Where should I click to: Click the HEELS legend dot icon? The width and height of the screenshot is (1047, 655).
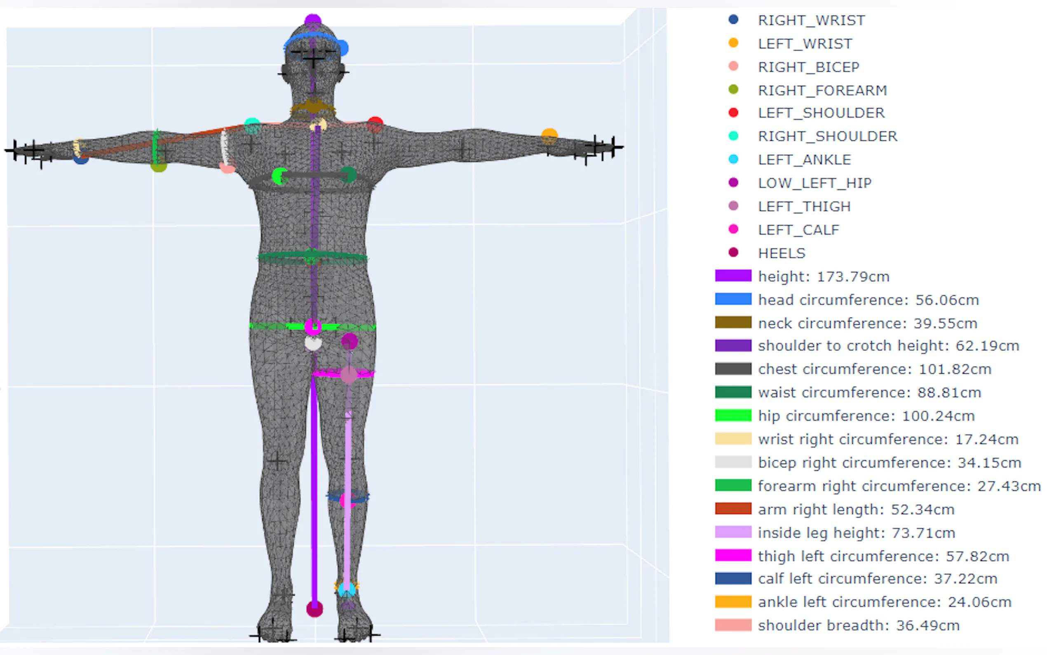pos(732,252)
